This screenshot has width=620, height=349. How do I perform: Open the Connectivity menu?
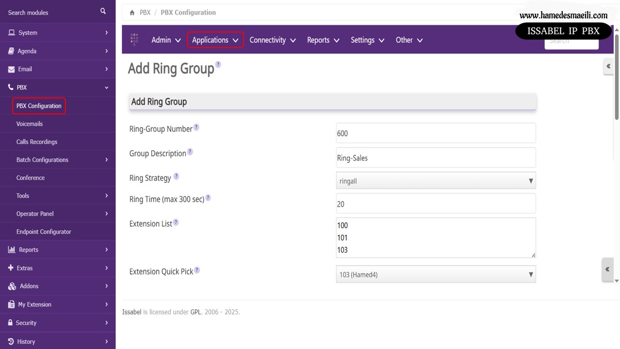click(x=272, y=40)
